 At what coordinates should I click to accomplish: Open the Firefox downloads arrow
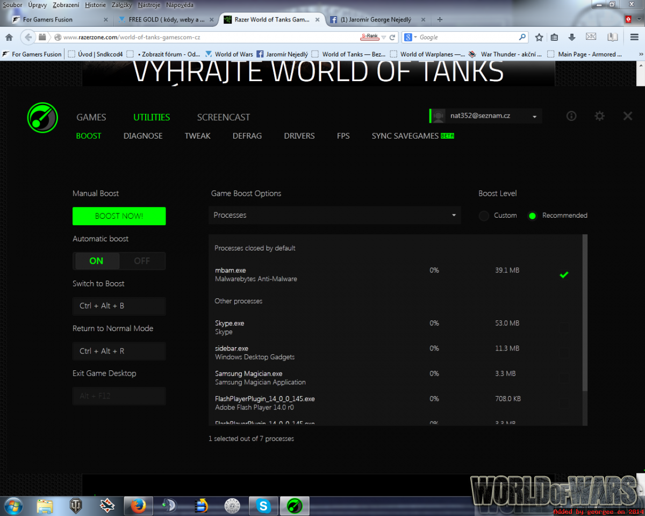coord(572,37)
